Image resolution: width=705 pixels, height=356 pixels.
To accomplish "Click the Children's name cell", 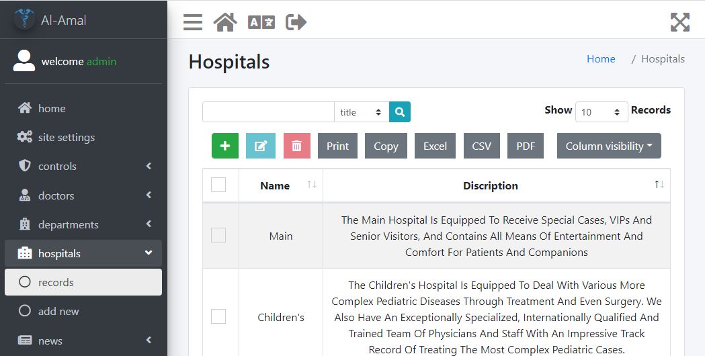I will coord(280,317).
